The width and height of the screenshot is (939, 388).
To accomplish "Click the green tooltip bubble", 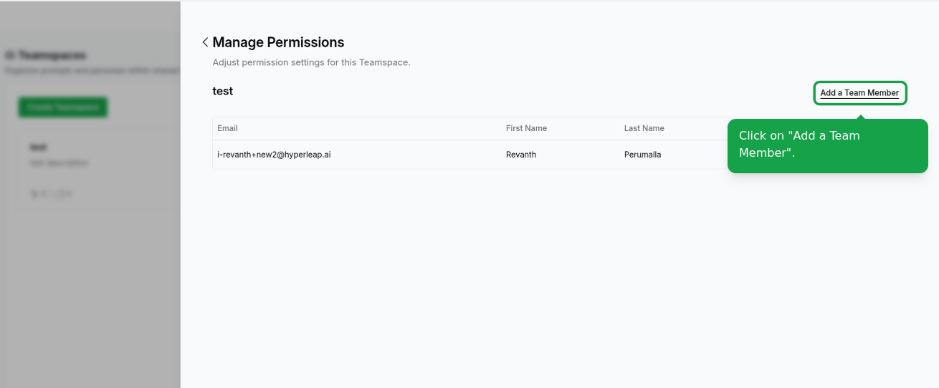I will (827, 145).
